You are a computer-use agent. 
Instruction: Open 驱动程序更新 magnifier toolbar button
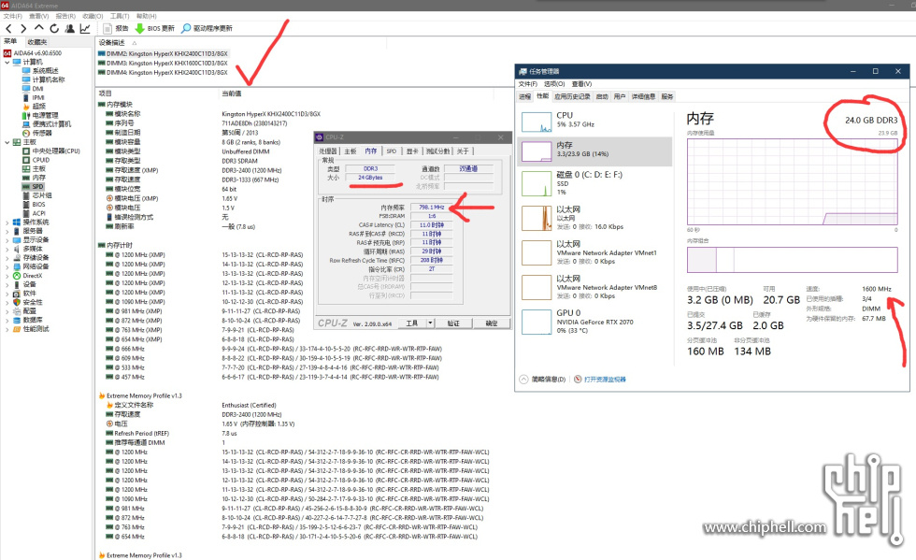[x=208, y=28]
